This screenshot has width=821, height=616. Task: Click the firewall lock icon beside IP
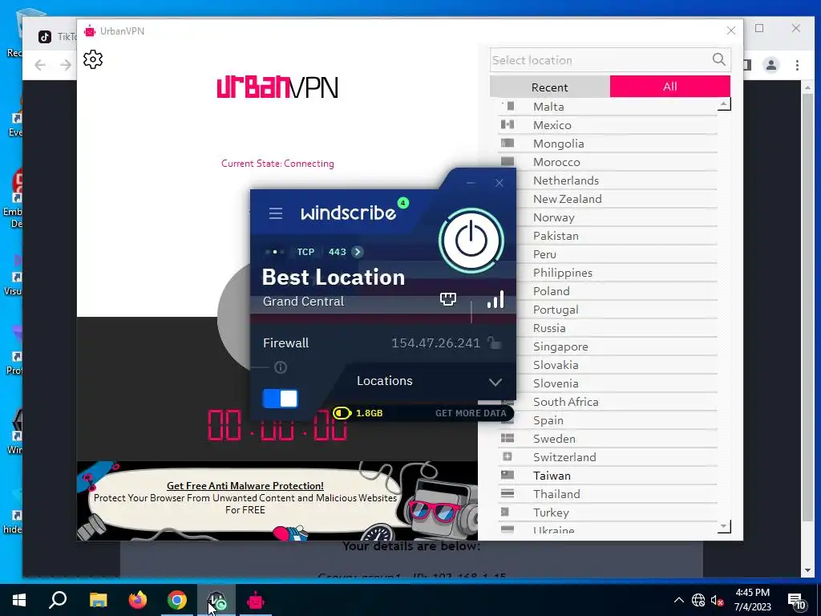pyautogui.click(x=494, y=342)
